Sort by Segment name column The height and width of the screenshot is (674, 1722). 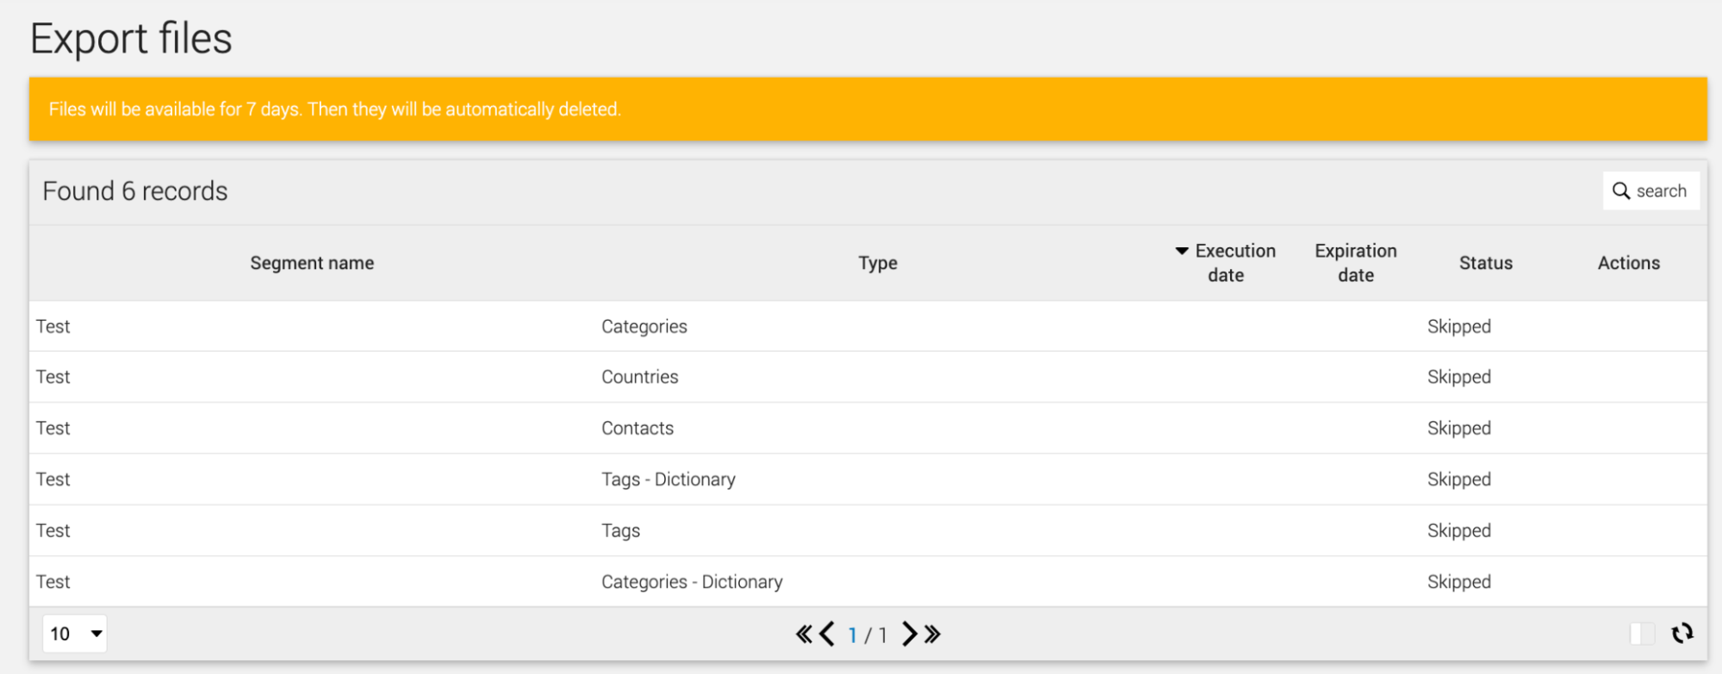click(312, 263)
